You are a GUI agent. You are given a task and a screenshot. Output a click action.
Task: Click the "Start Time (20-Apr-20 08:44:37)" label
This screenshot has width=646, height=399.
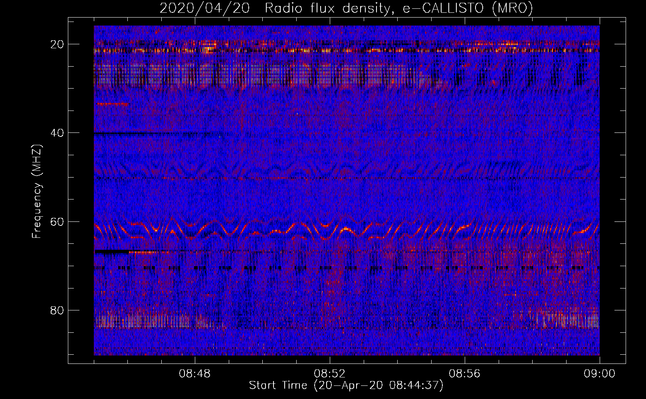point(346,385)
